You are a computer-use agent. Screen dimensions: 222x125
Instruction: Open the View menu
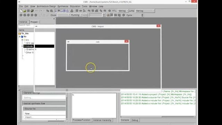coord(33,6)
